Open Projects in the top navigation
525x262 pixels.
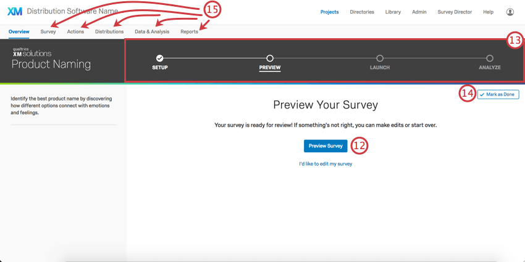pyautogui.click(x=329, y=12)
